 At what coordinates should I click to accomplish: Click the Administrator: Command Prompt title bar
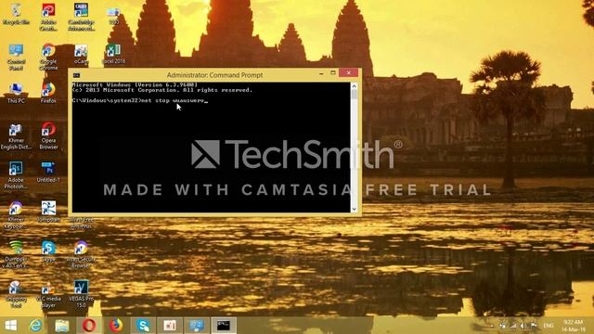[214, 75]
